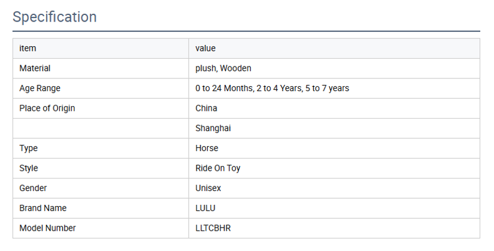Viewport: 494px width, 251px height.
Task: Select the 'value' column header
Action: tap(334, 49)
